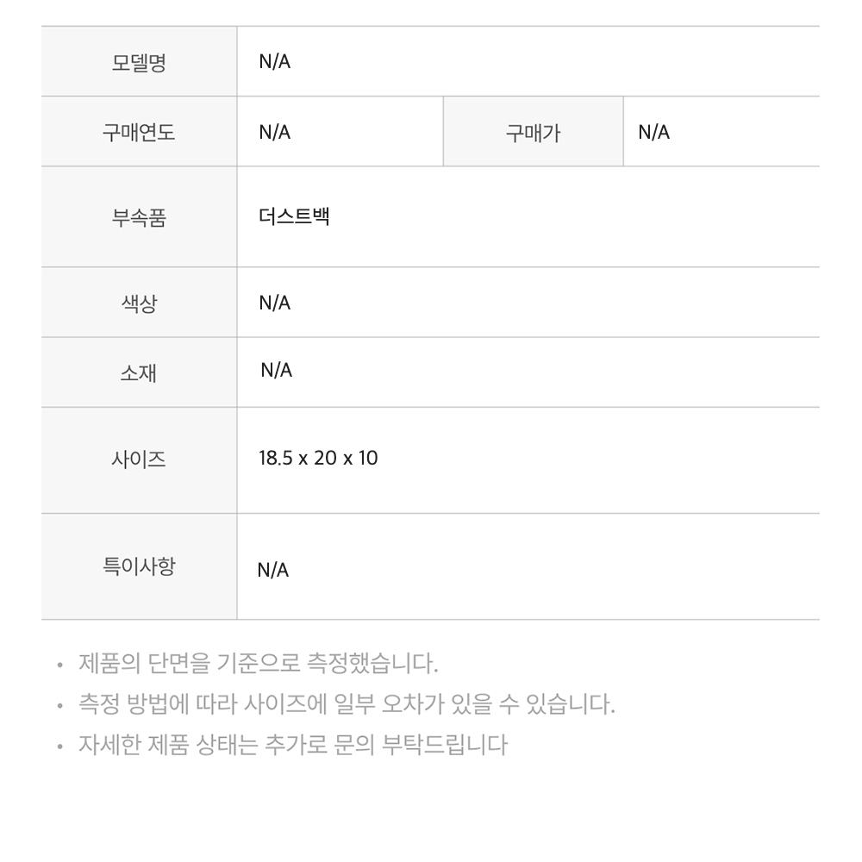Select the N/A value for 특이사항
The image size is (862, 862).
pos(273,570)
